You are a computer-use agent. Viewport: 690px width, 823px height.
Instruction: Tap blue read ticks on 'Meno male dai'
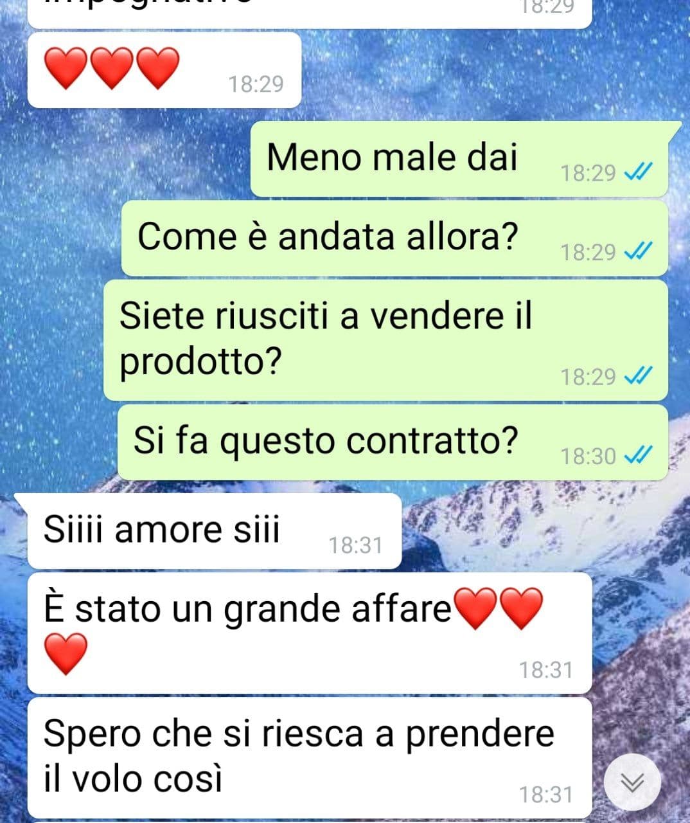(639, 172)
